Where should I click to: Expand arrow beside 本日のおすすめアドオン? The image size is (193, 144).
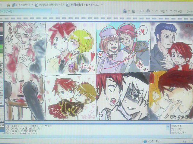point(102,5)
